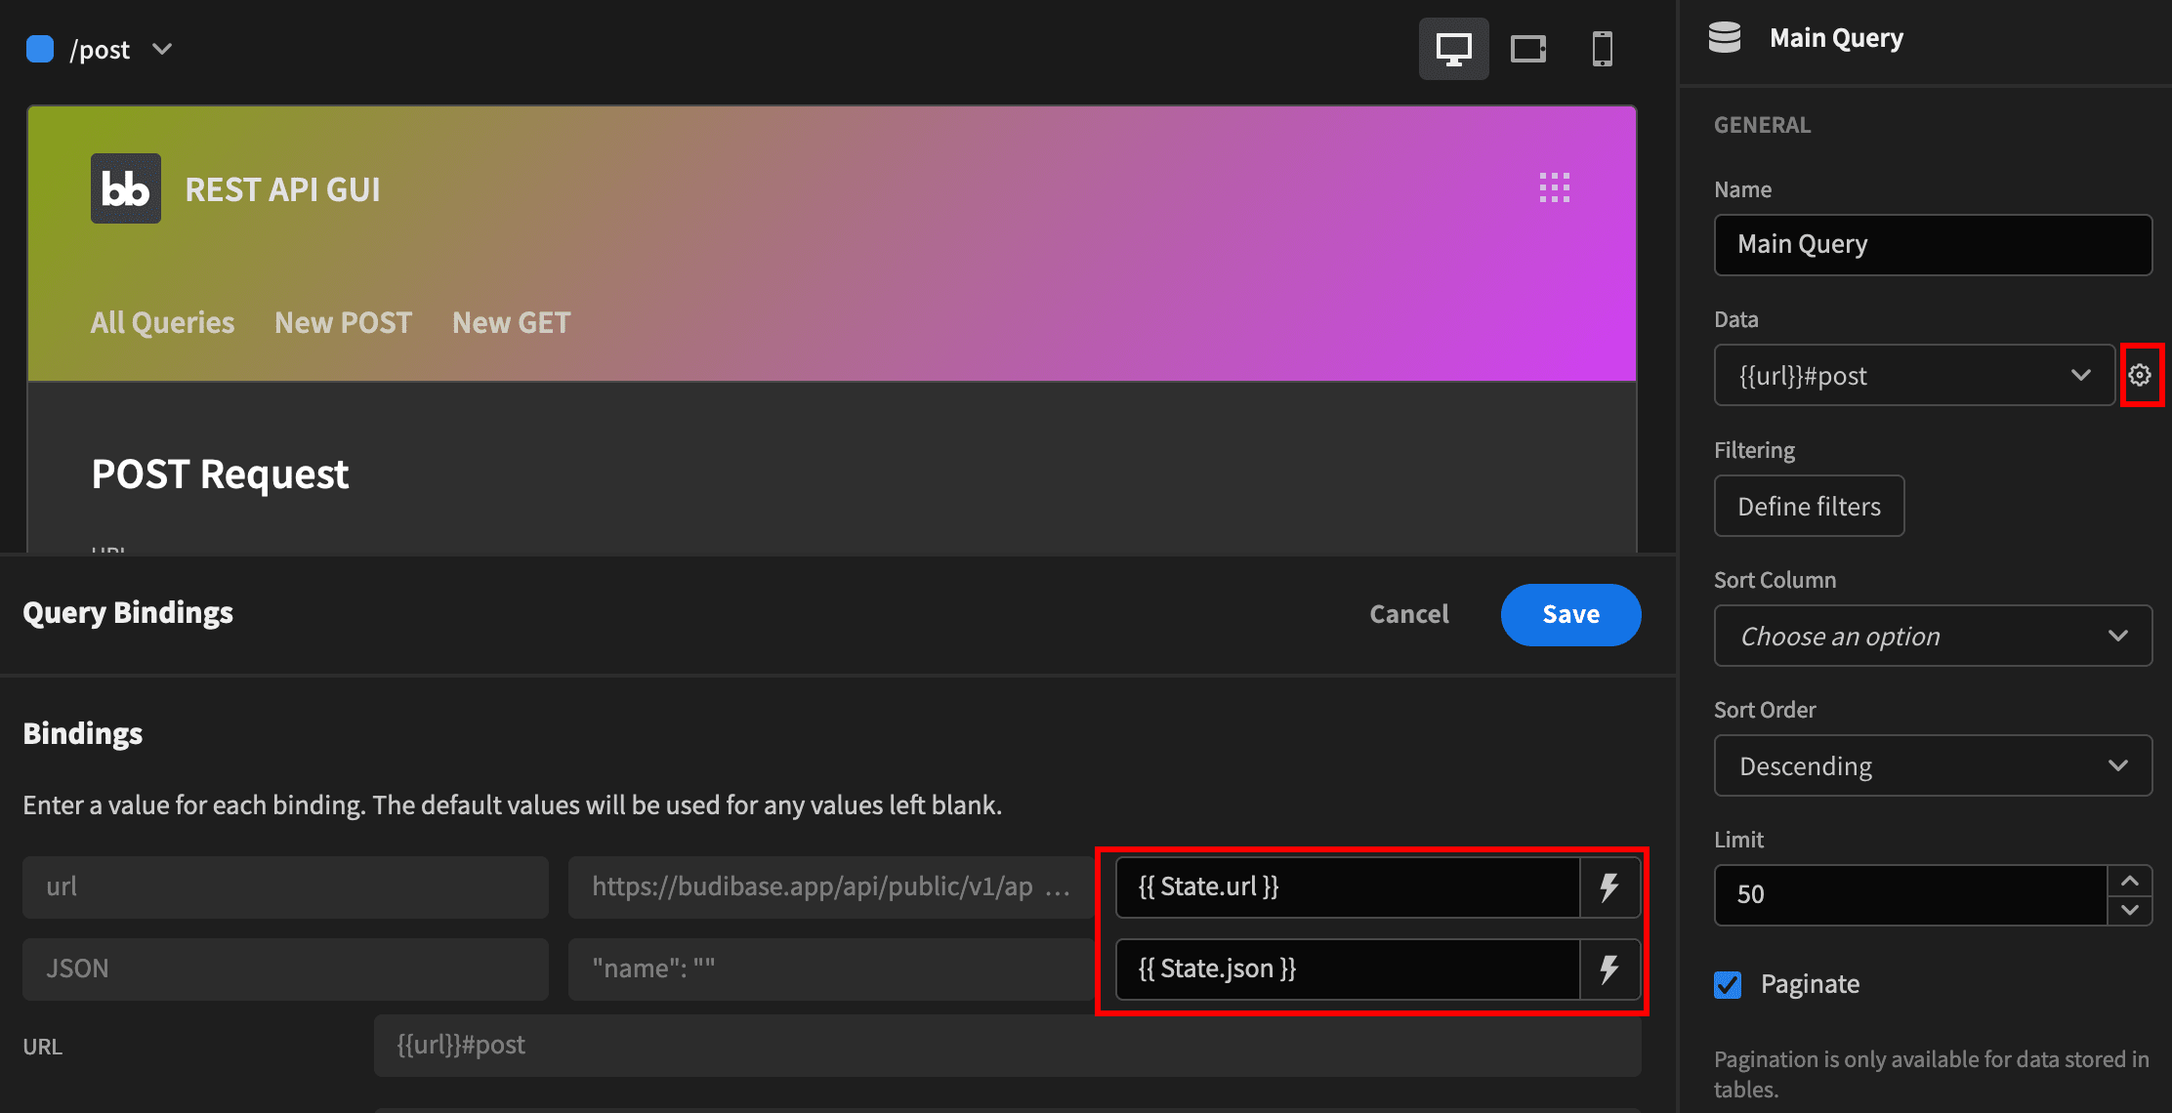2172x1113 pixels.
Task: Go to New GET nav link
Action: pos(511,322)
